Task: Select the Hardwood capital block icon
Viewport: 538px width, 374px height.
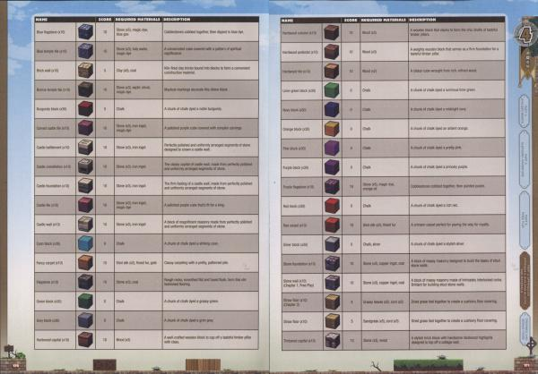Action: click(x=85, y=340)
